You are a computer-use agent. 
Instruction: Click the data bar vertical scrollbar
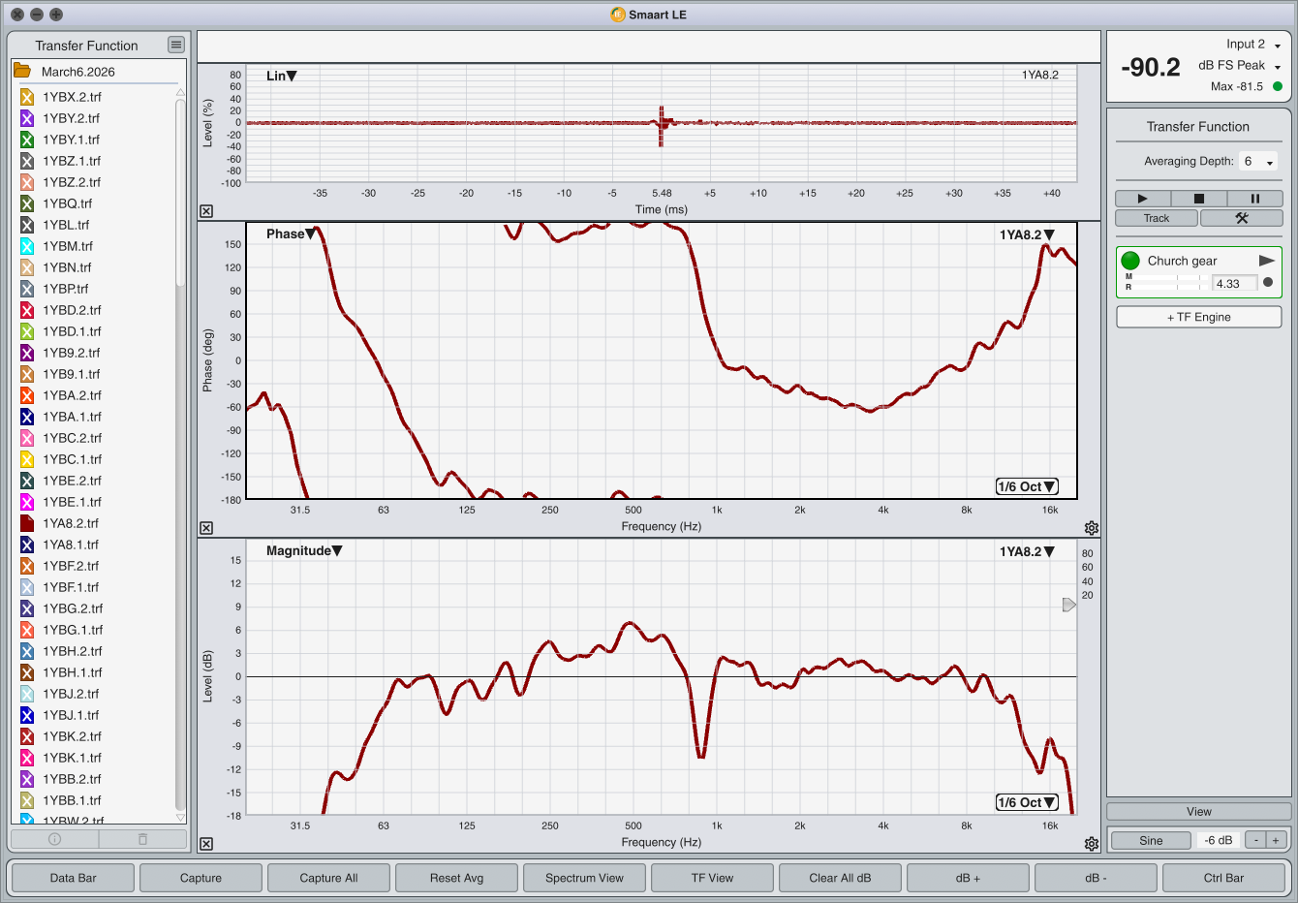180,194
